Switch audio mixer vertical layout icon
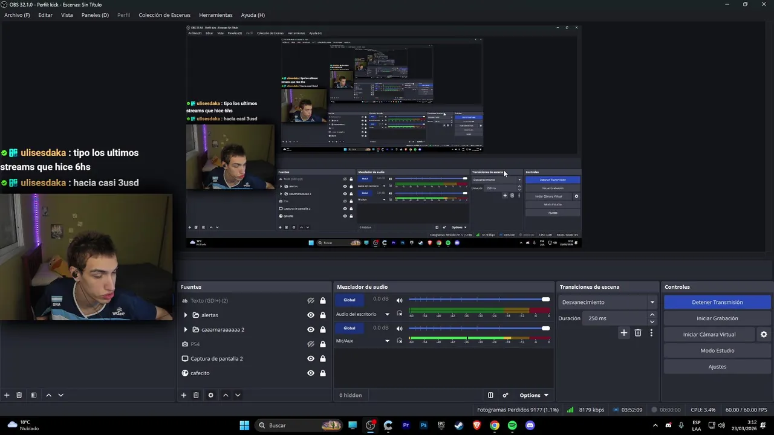This screenshot has width=774, height=435. tap(490, 395)
